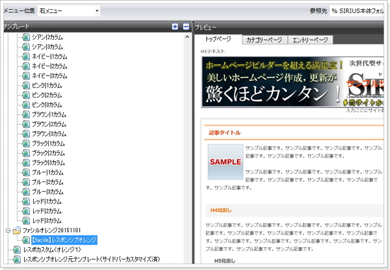Select the ブルー|3カラム template text
Screen dimensions: 390x270
tap(47, 192)
